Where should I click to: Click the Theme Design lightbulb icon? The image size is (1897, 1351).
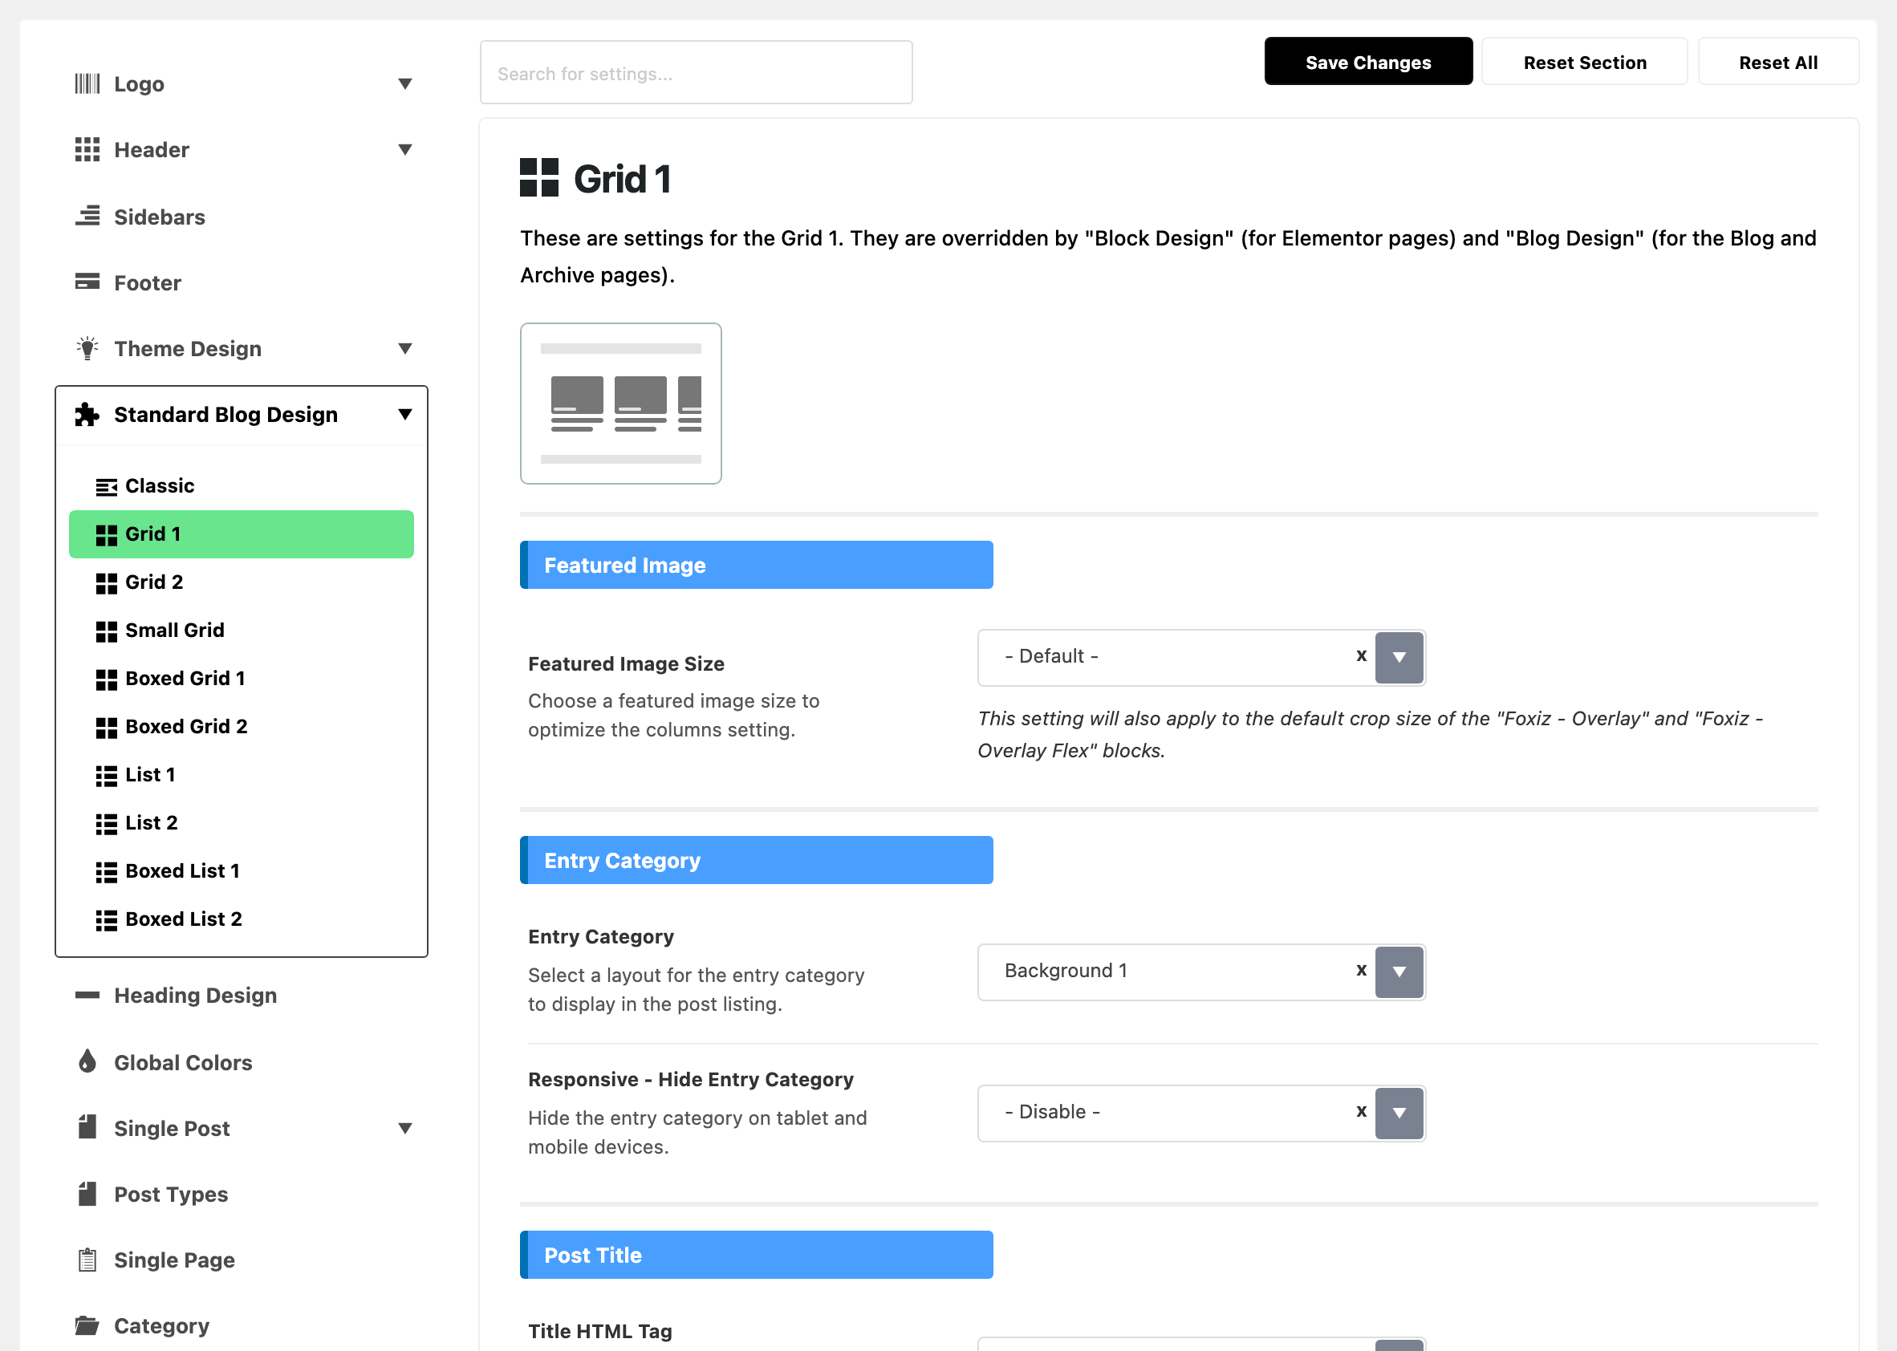87,347
